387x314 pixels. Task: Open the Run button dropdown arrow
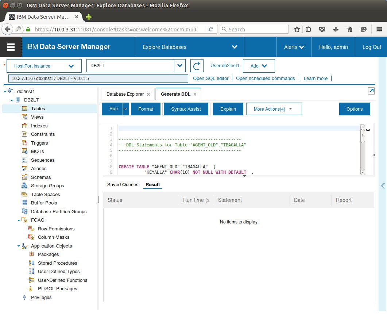[x=125, y=109]
